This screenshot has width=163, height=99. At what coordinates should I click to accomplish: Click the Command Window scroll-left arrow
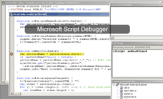[x=112, y=38]
